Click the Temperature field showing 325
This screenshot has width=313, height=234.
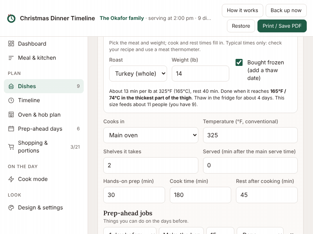(x=250, y=135)
